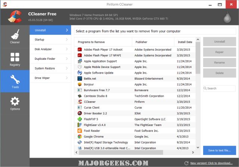The width and height of the screenshot is (239, 167).
Task: Click the Apple Software Update icon
Action: pos(80,73)
